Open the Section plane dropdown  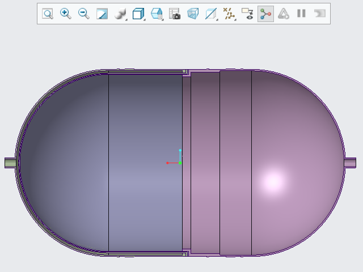click(x=212, y=14)
